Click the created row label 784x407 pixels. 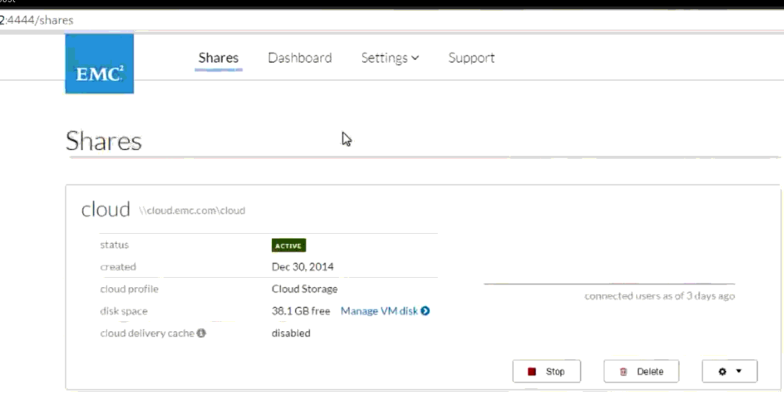tap(118, 267)
